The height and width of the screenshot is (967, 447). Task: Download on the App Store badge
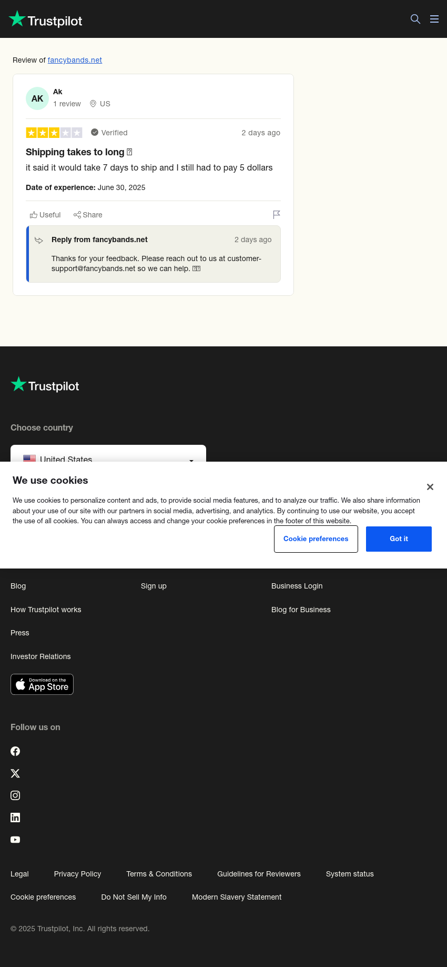(x=42, y=684)
